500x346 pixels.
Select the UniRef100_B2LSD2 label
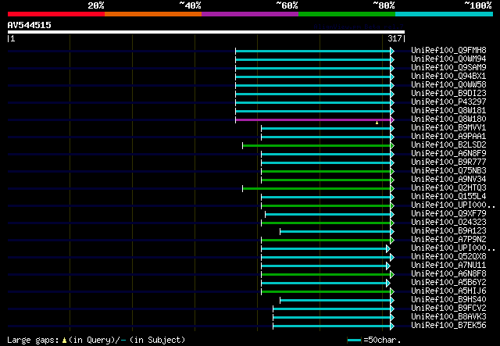pos(448,145)
